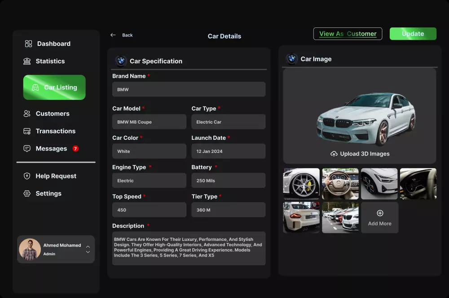Click the Battery label
This screenshot has height=298, width=449.
click(x=202, y=167)
